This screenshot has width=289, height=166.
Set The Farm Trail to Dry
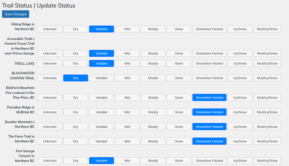[x=76, y=141]
